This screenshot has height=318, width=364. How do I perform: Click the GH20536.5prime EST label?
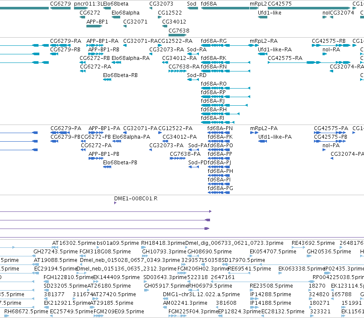coord(329,252)
